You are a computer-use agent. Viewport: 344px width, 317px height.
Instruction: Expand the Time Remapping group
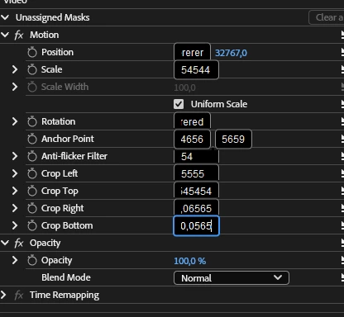3,295
